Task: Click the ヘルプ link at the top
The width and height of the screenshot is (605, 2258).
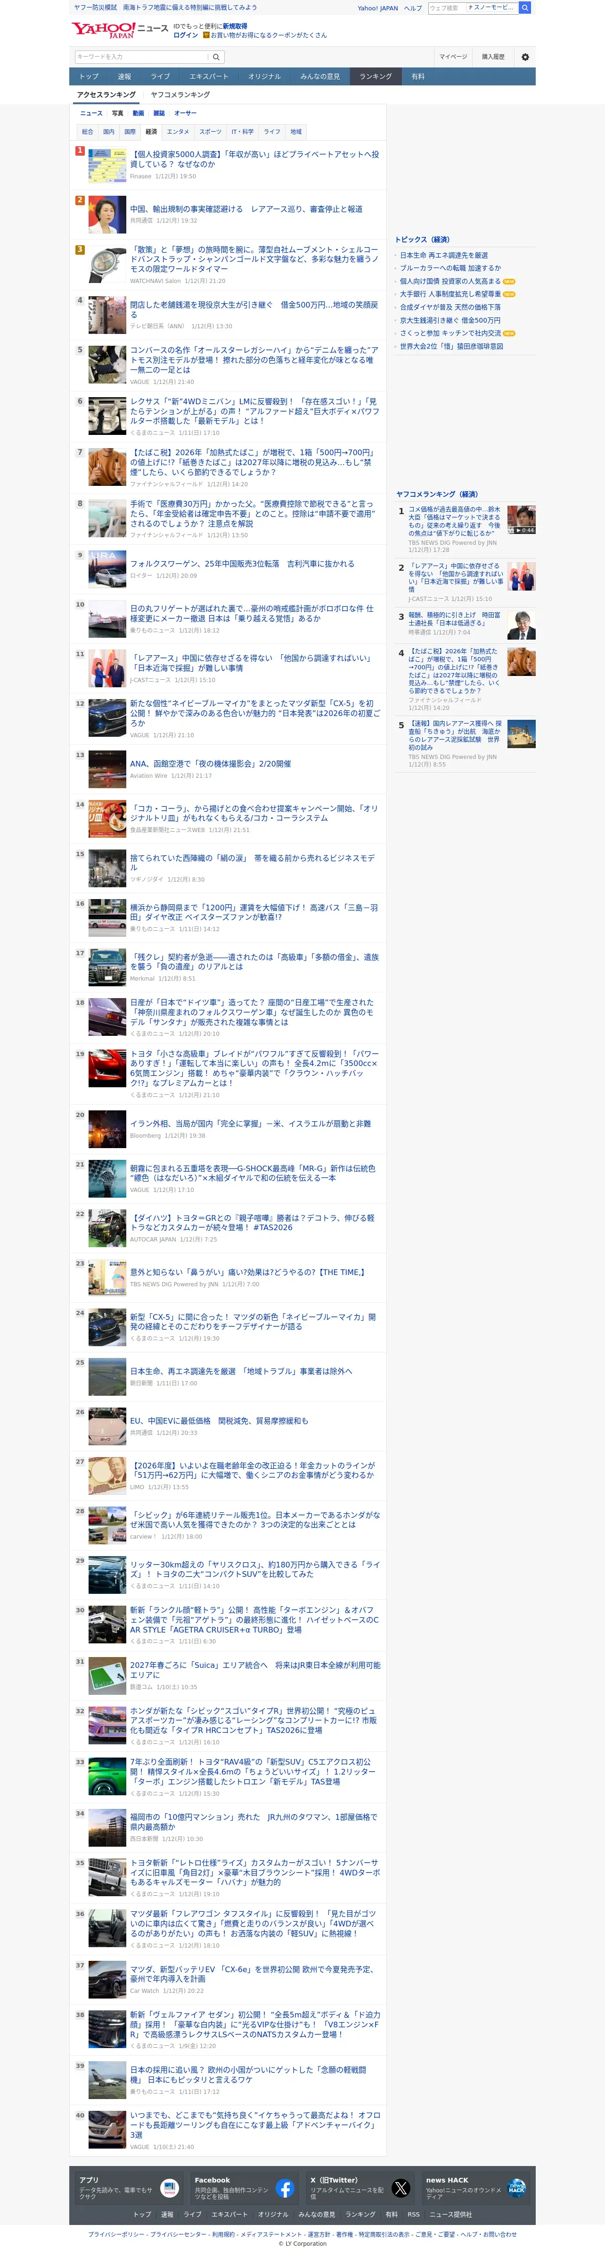Action: (412, 8)
